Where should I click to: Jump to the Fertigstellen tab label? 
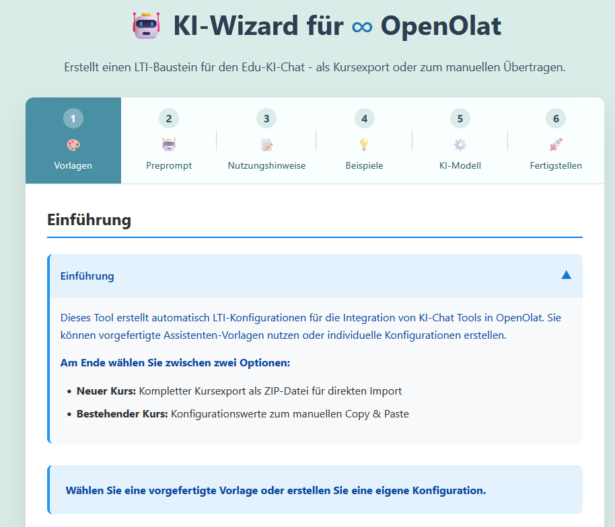tap(556, 165)
